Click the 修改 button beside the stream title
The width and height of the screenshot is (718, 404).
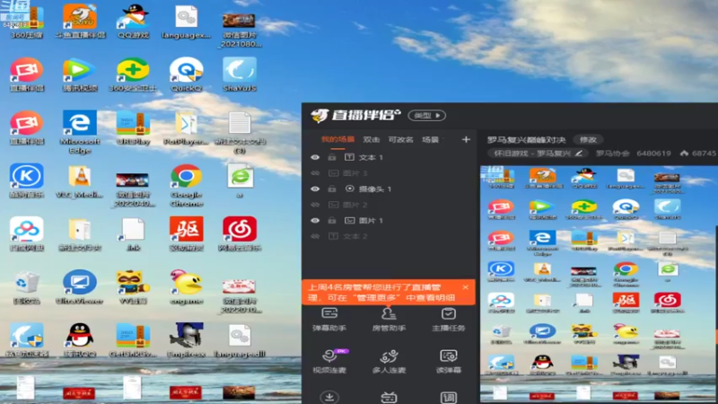click(589, 139)
